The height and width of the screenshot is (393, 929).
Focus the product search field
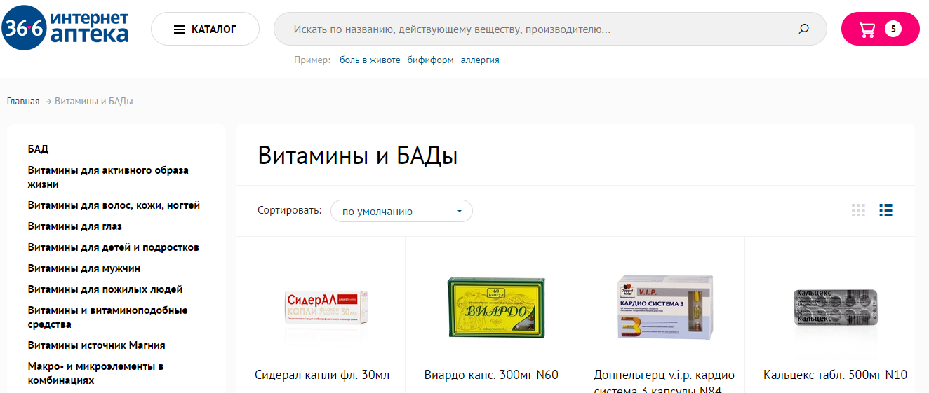[x=550, y=29]
